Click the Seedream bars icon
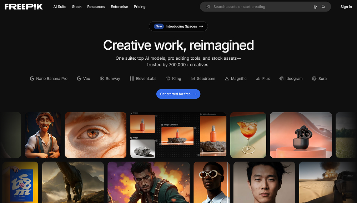 tap(193, 79)
